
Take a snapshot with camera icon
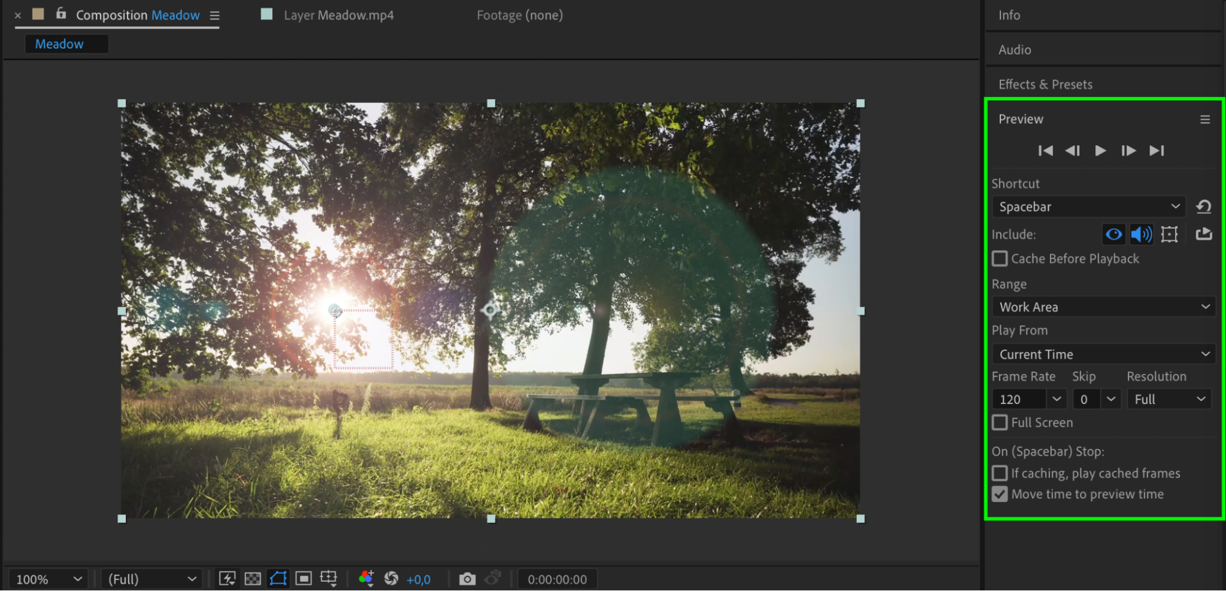point(467,579)
